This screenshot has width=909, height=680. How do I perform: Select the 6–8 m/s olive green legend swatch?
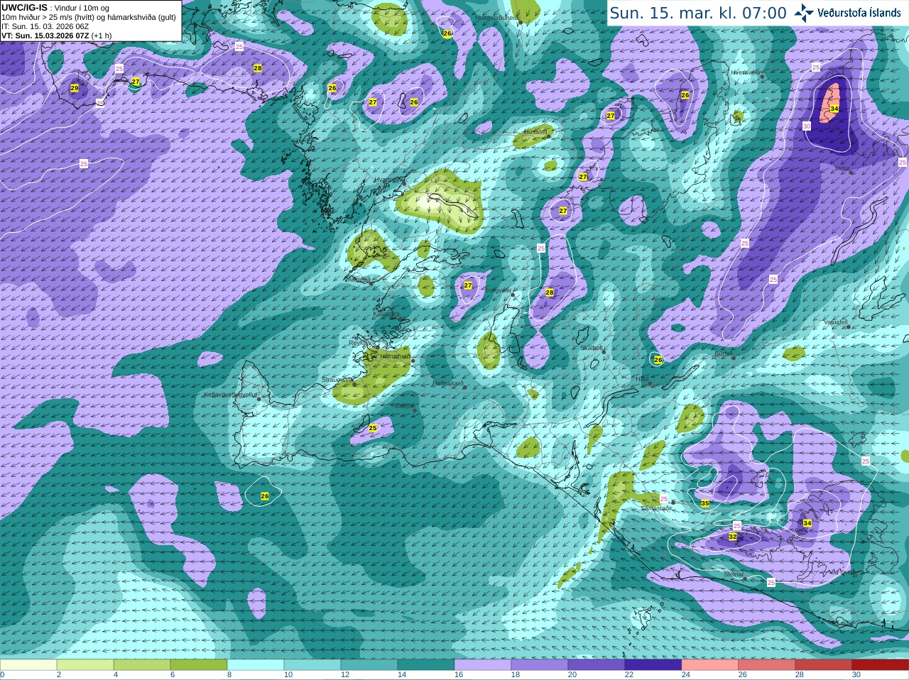pos(199,665)
